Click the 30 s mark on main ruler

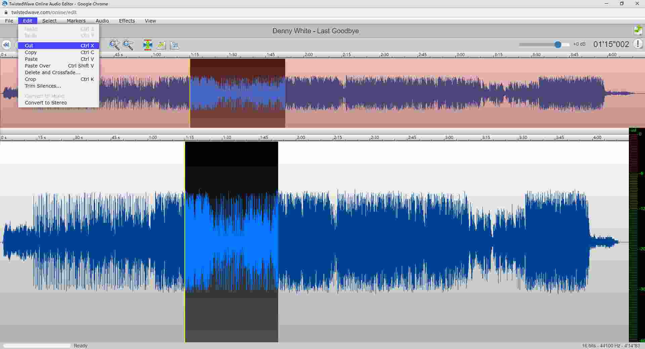[x=79, y=137]
